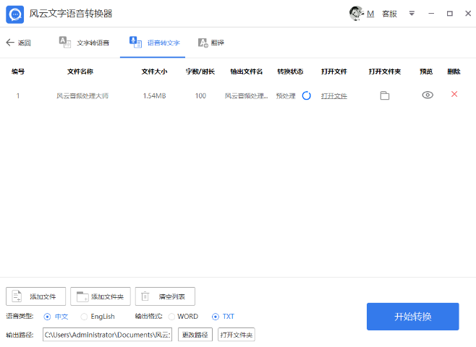
Task: Select English as the language type
Action: tap(84, 317)
